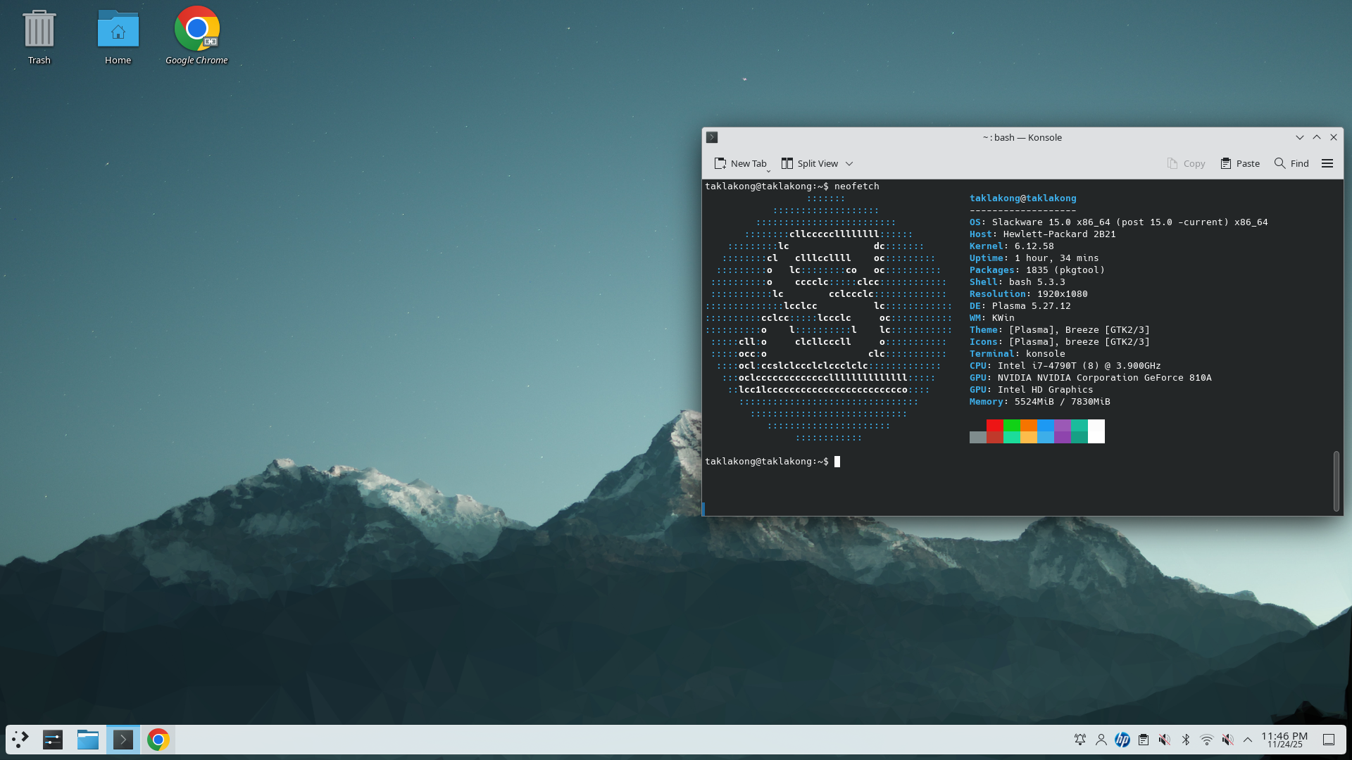Click the "Memory: 5524MiB / 7830MiB" line
This screenshot has width=1352, height=760.
point(1040,402)
